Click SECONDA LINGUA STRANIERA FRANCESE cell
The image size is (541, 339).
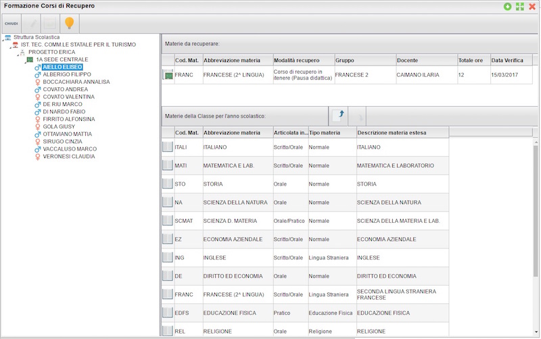[402, 294]
